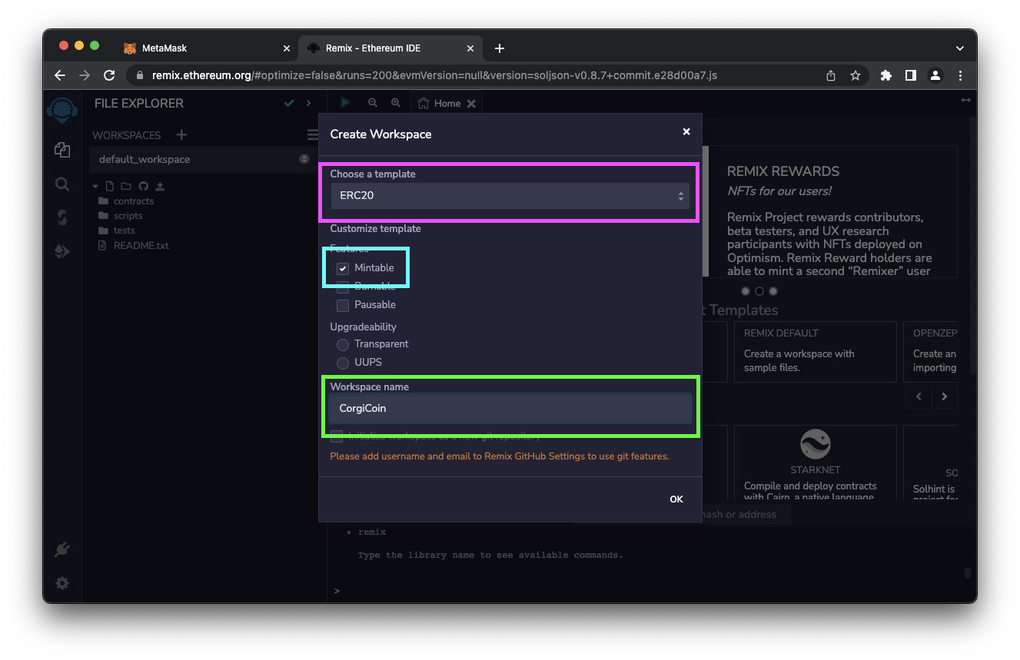Viewport: 1020px width, 660px height.
Task: Select UUPS upgradeability option
Action: coord(343,363)
